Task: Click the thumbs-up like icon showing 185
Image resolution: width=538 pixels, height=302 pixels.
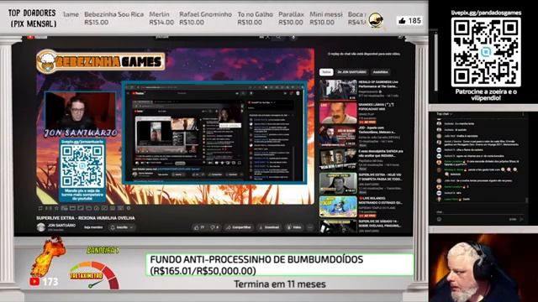Action: [402, 21]
